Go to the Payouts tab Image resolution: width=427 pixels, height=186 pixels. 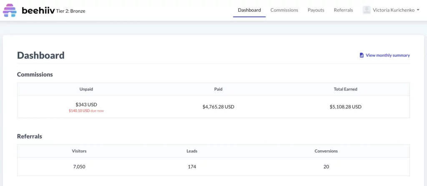tap(316, 10)
